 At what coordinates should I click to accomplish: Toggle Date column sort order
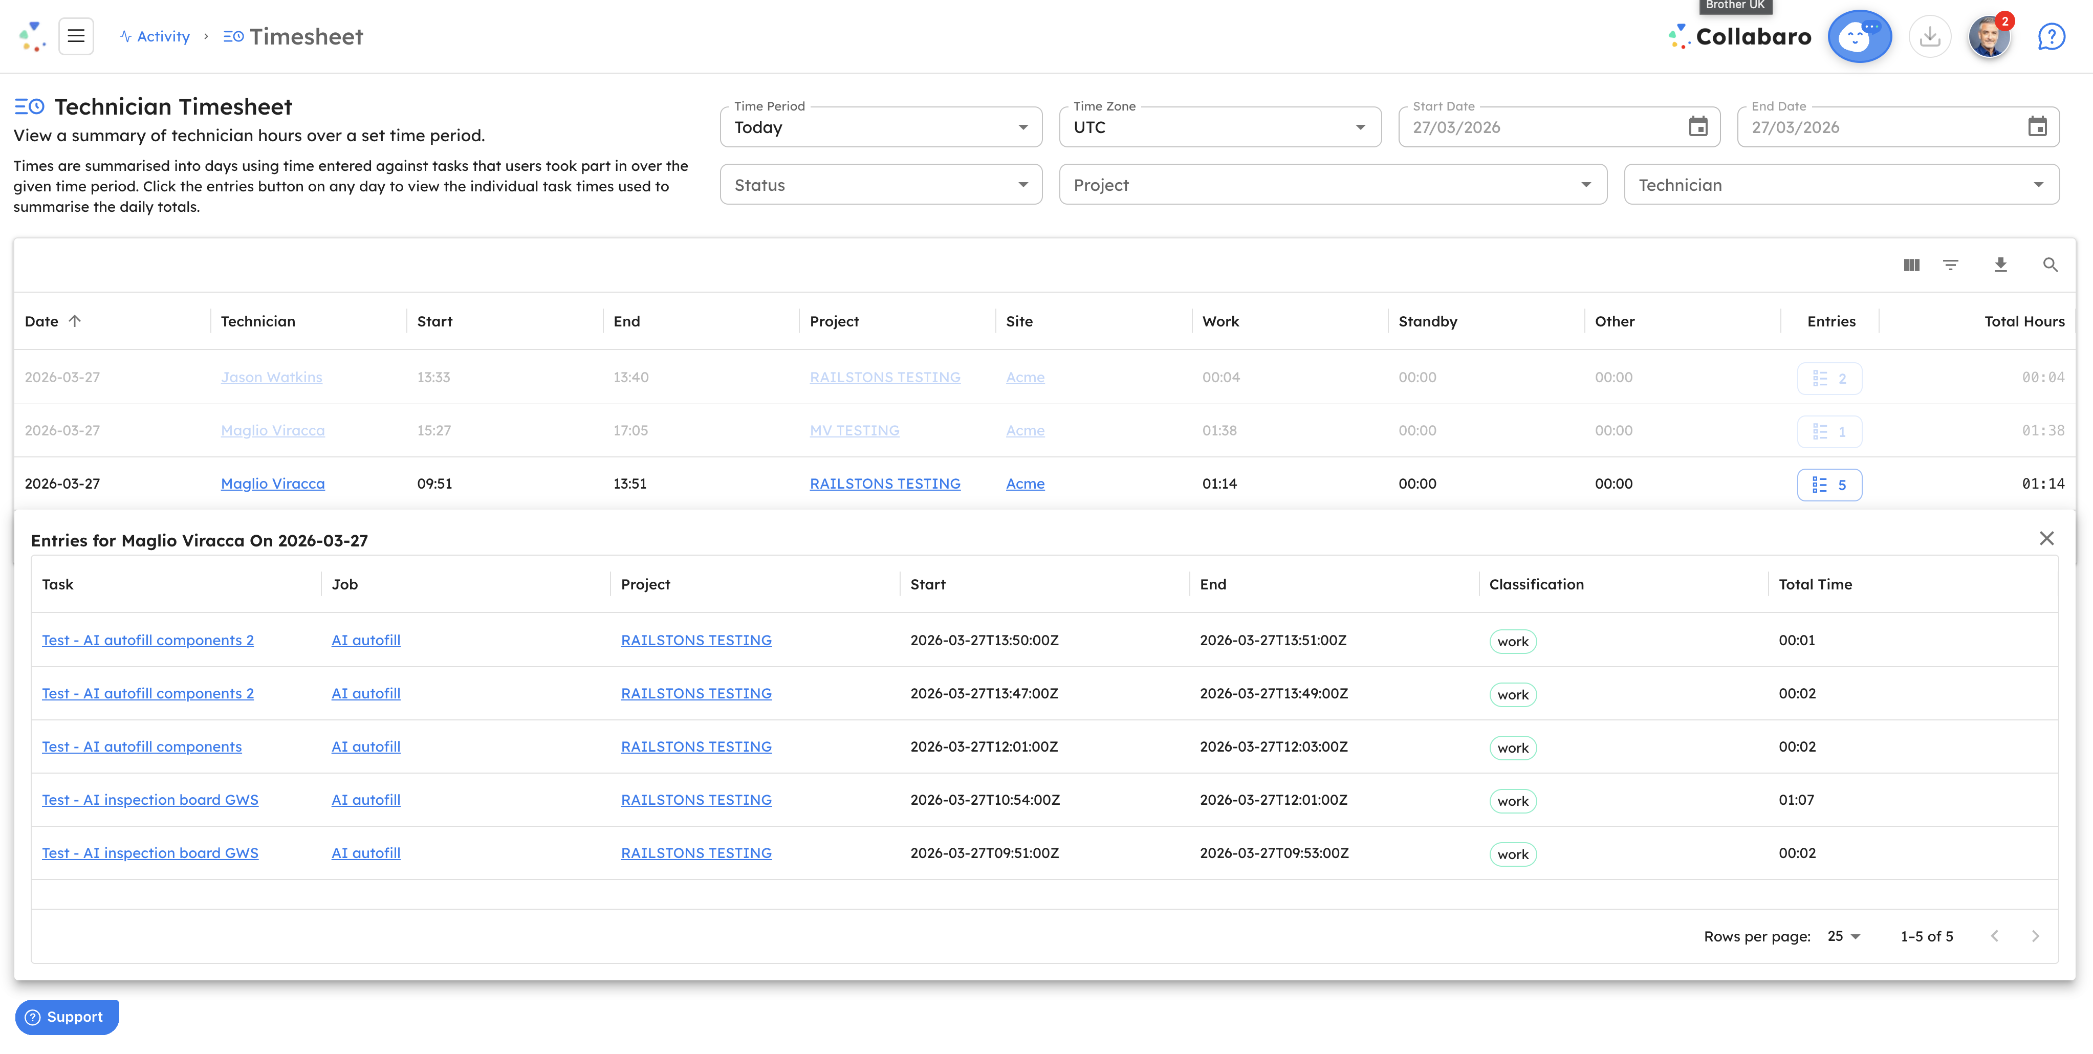[53, 321]
